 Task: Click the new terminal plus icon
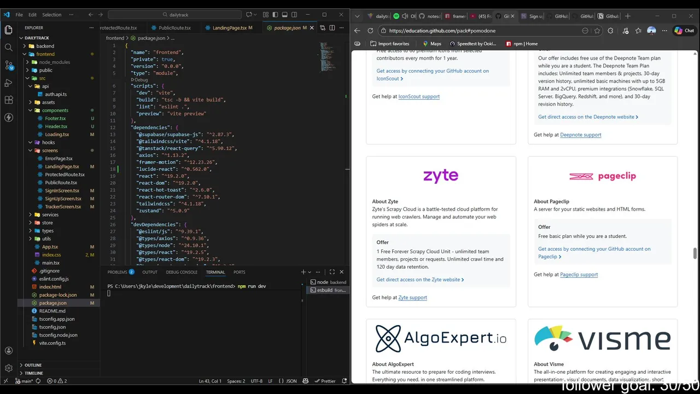[303, 272]
